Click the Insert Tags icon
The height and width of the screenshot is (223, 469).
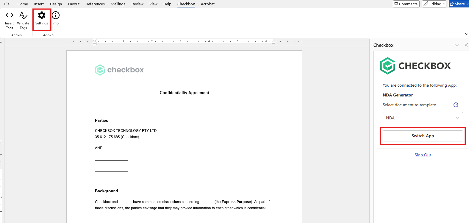click(10, 20)
